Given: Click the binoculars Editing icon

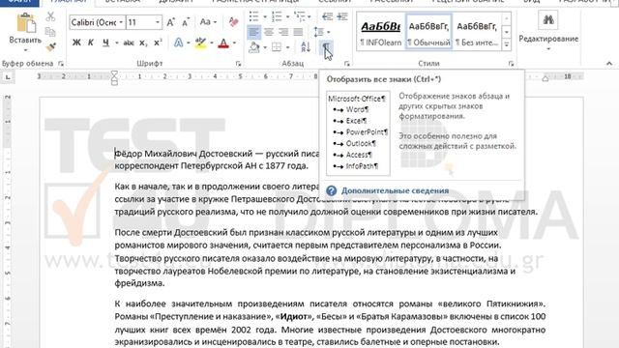Looking at the screenshot, I should click(548, 19).
